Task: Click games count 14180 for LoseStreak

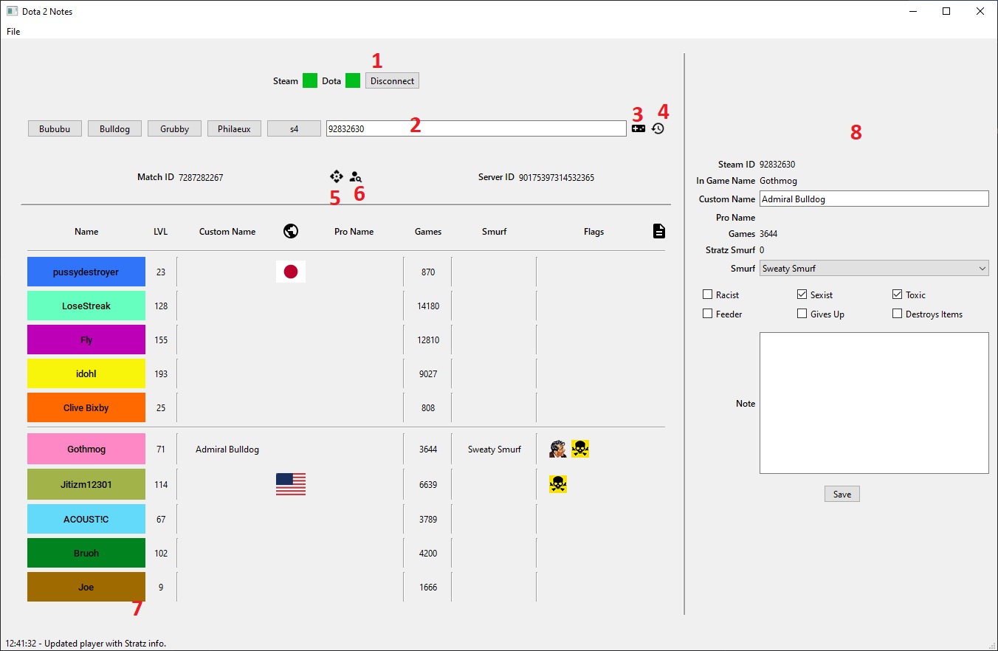Action: [428, 306]
